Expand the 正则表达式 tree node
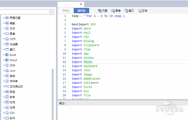Image resolution: width=188 pixels, height=120 pixels. pos(4,87)
